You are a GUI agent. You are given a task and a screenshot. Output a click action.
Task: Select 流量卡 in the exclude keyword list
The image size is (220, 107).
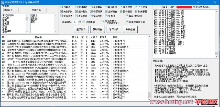click(34, 15)
